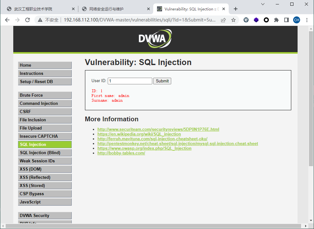314x229 pixels.
Task: Close the Vulnerability: SQL Injection tab
Action: point(225,9)
